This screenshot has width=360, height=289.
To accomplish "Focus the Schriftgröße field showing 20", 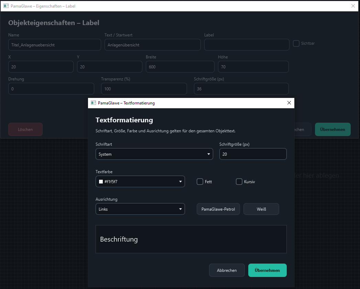I will pyautogui.click(x=253, y=154).
